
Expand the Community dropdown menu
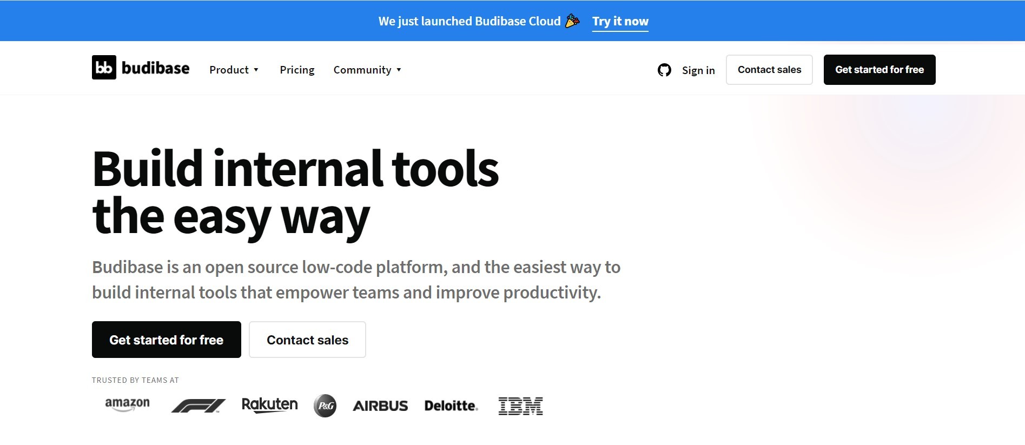pyautogui.click(x=362, y=70)
